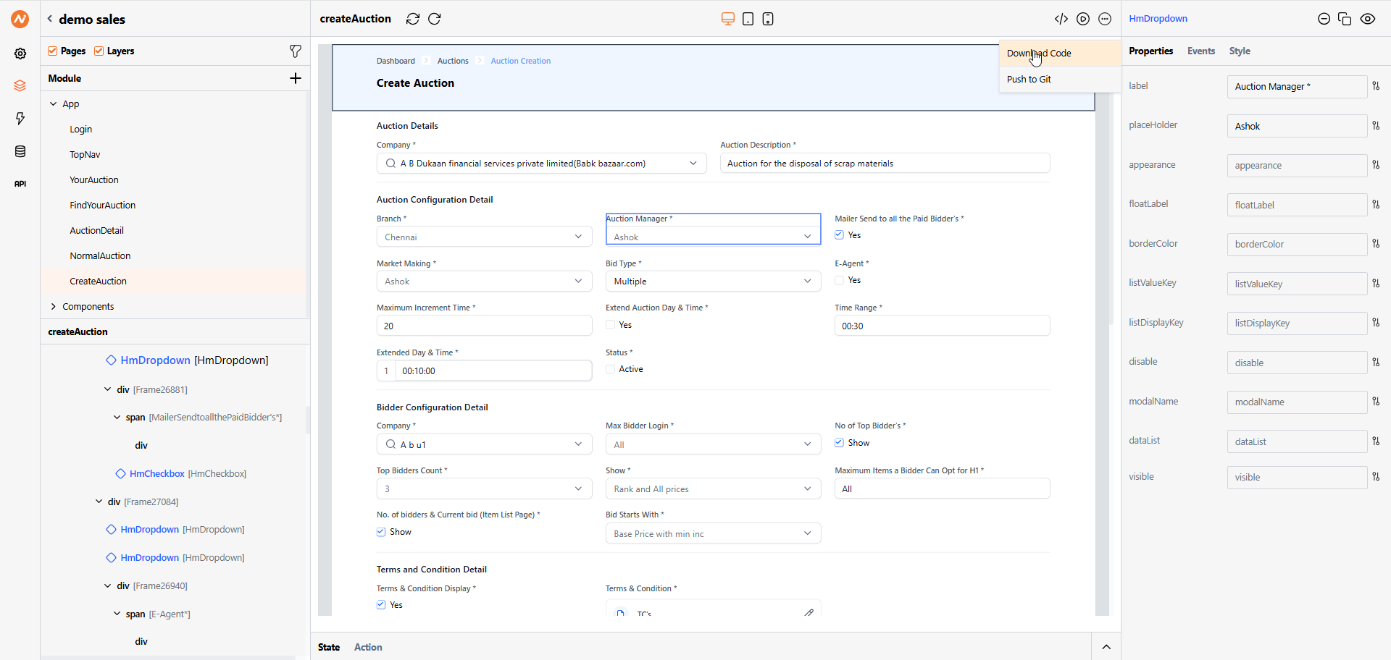Open the Settings gear in left sidebar
Image resolution: width=1391 pixels, height=660 pixels.
[20, 53]
